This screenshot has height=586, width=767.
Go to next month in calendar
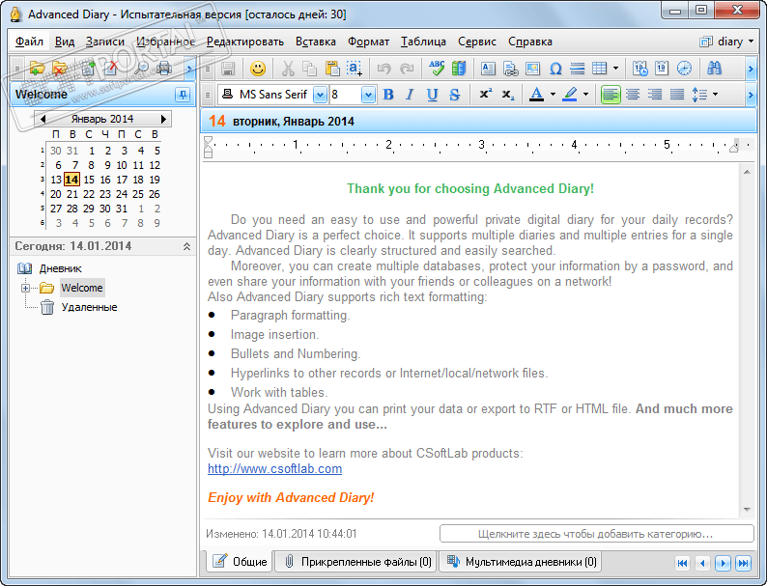click(x=163, y=119)
